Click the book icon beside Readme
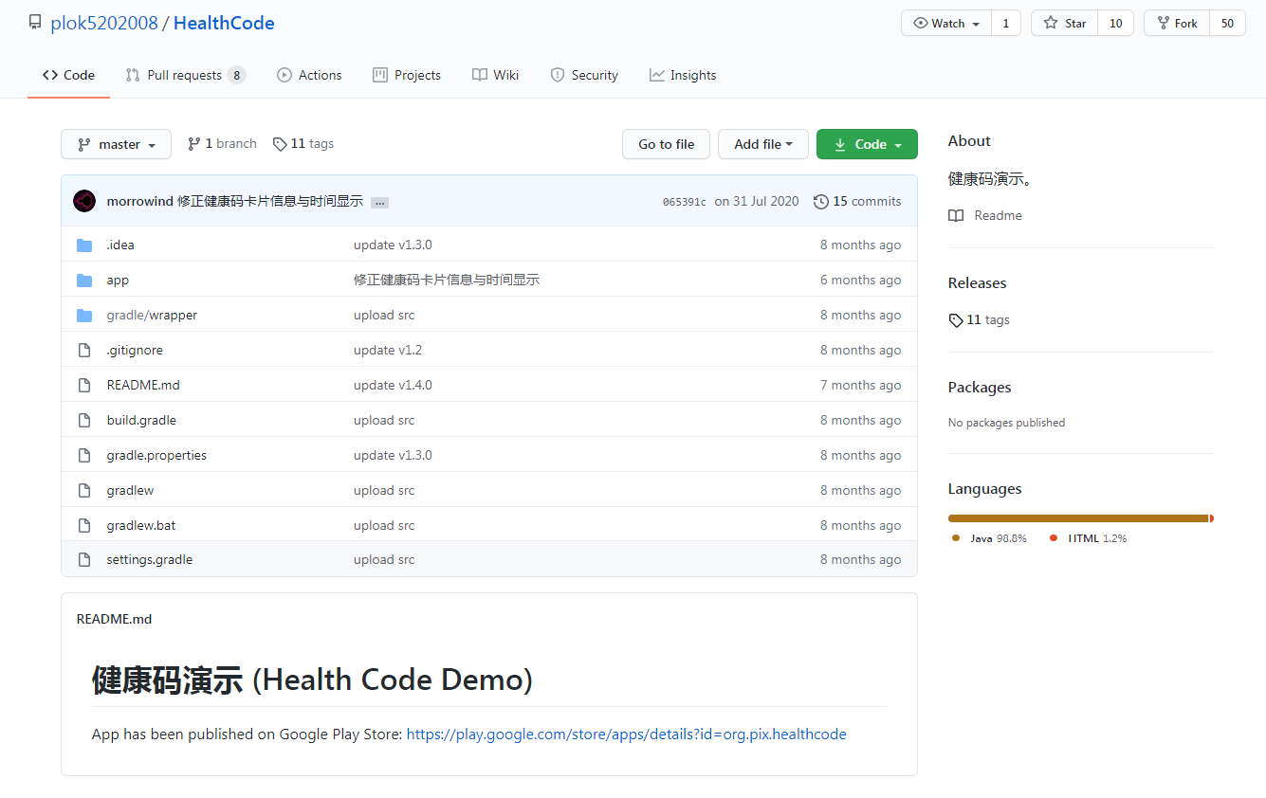1266x798 pixels. tap(956, 216)
